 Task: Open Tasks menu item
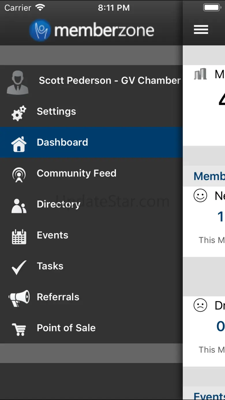point(91,266)
